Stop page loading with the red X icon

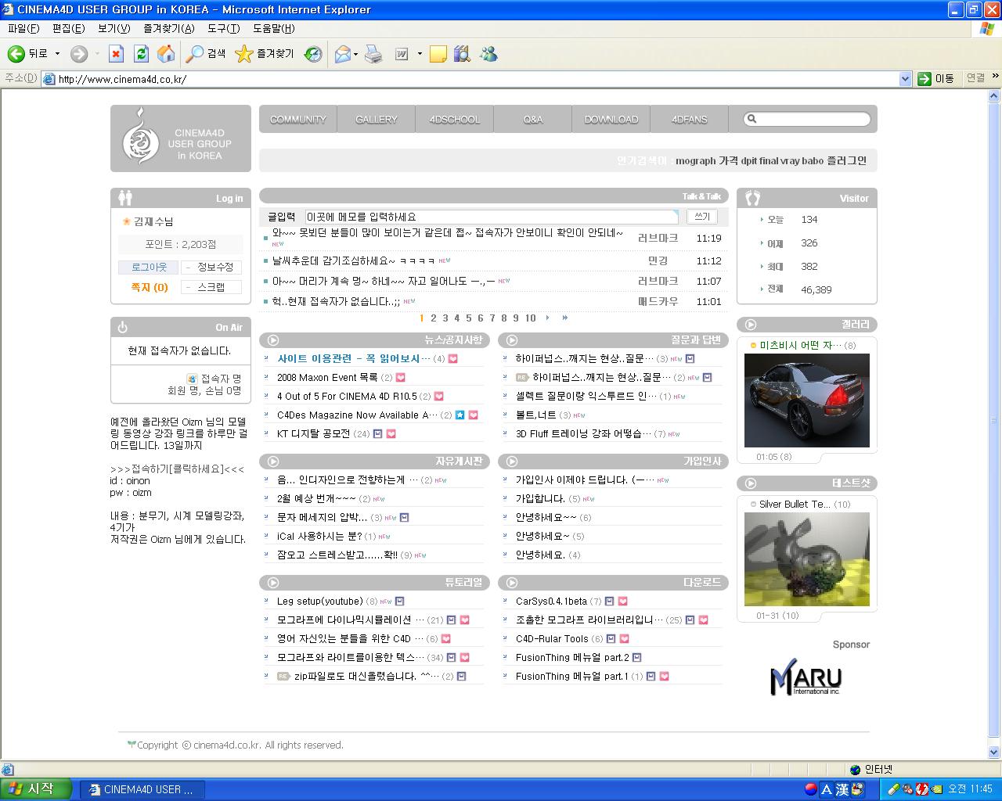pyautogui.click(x=116, y=53)
